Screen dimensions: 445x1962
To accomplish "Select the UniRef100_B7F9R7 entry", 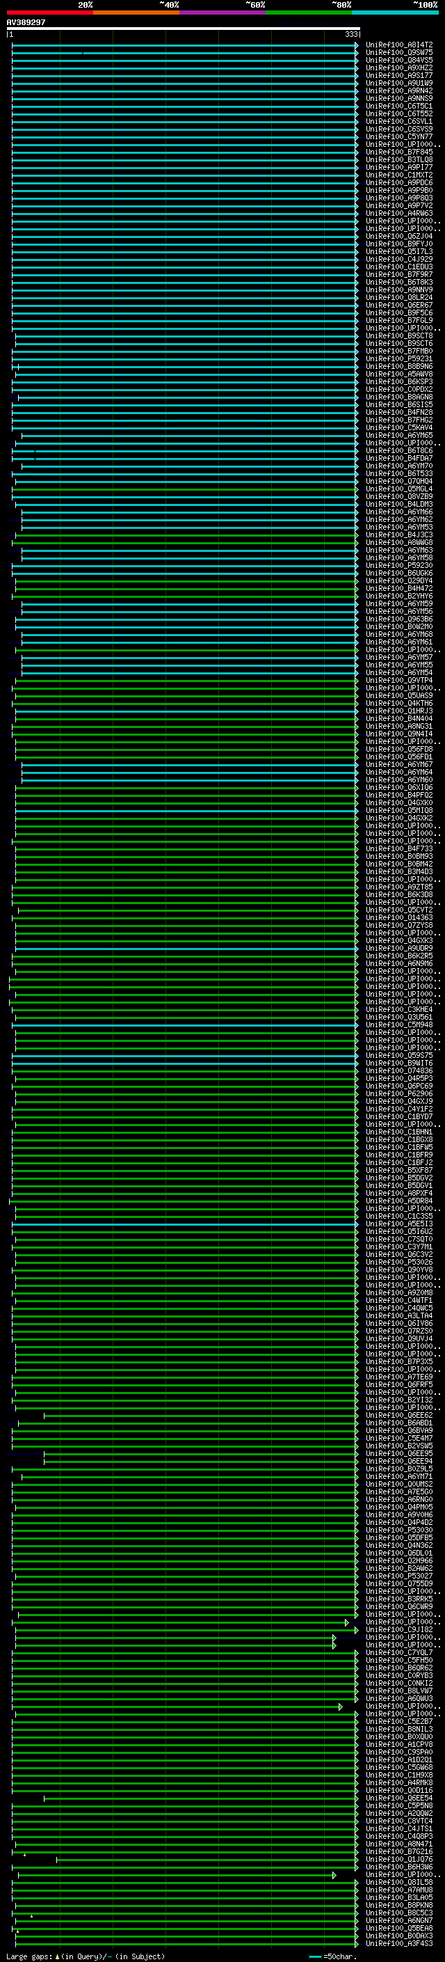I will 399,274.
